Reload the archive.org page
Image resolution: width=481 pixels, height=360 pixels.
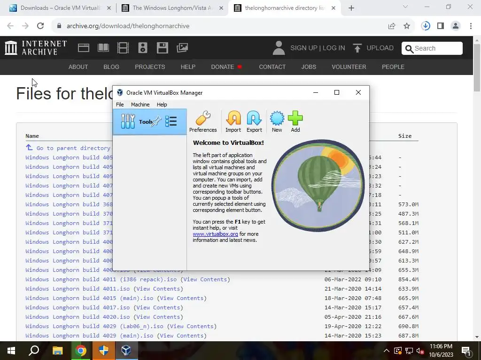pyautogui.click(x=40, y=26)
